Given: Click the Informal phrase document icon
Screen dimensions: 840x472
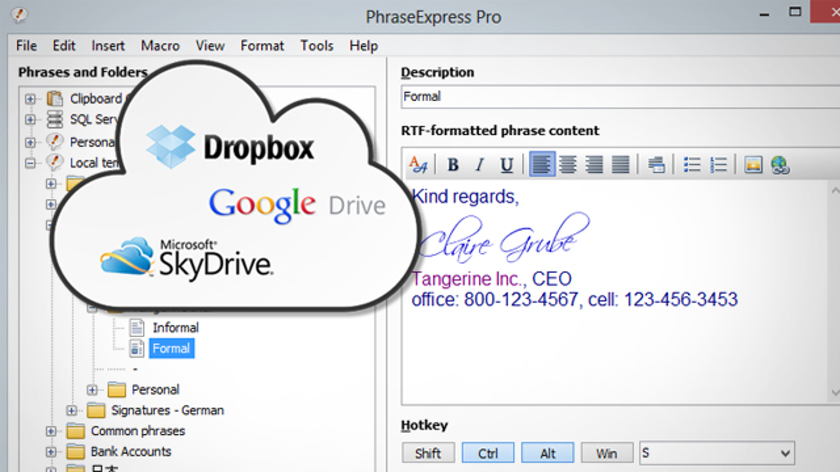Looking at the screenshot, I should coord(137,328).
